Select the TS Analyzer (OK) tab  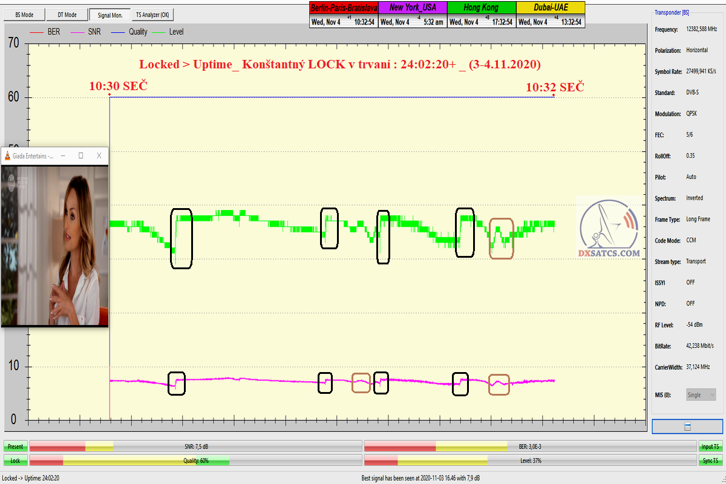[x=152, y=15]
